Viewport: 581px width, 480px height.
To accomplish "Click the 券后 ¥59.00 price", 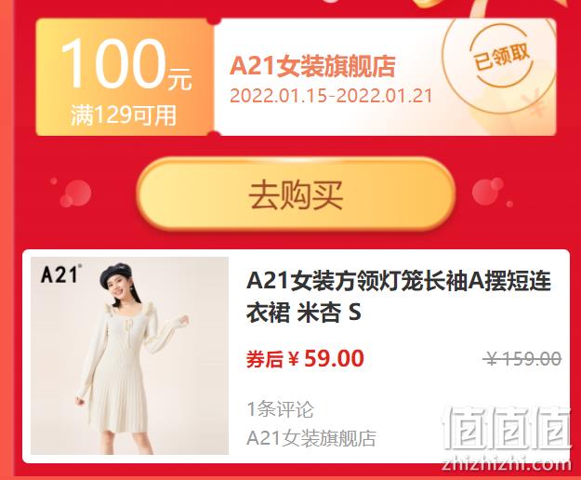I will pos(305,358).
